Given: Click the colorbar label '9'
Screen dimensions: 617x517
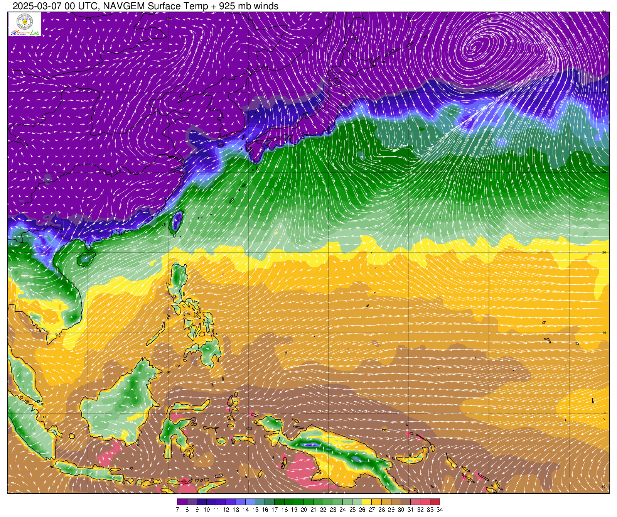Looking at the screenshot, I should pos(197,510).
